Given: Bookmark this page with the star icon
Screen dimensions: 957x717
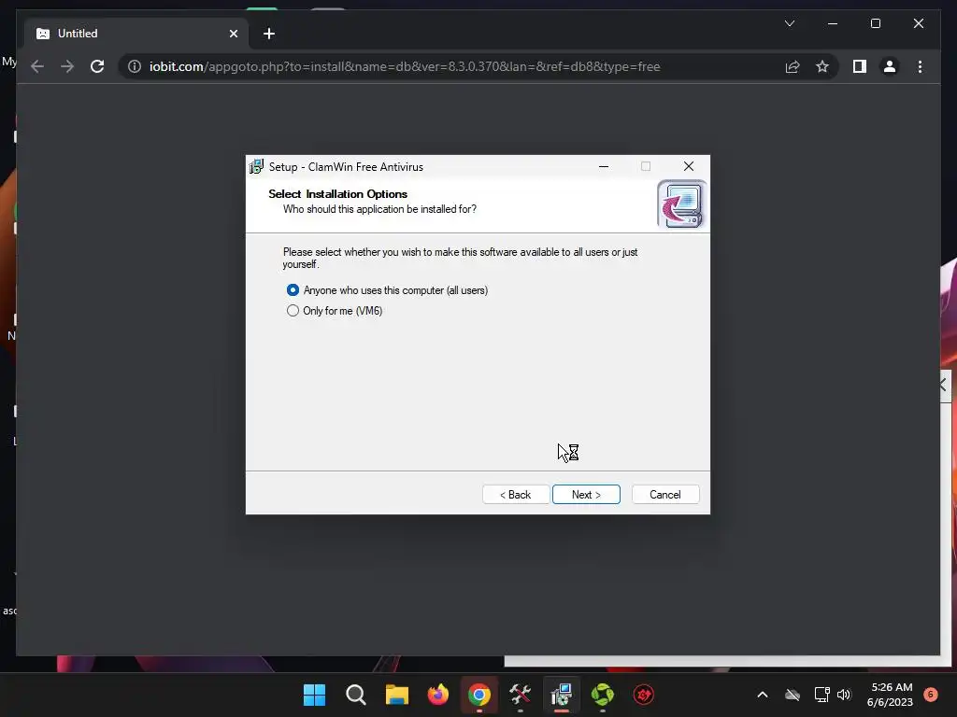Looking at the screenshot, I should coord(822,66).
